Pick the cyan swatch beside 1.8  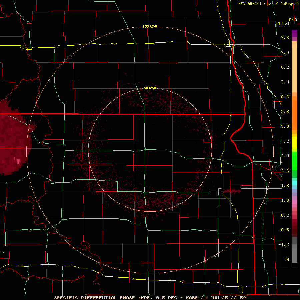[294, 183]
